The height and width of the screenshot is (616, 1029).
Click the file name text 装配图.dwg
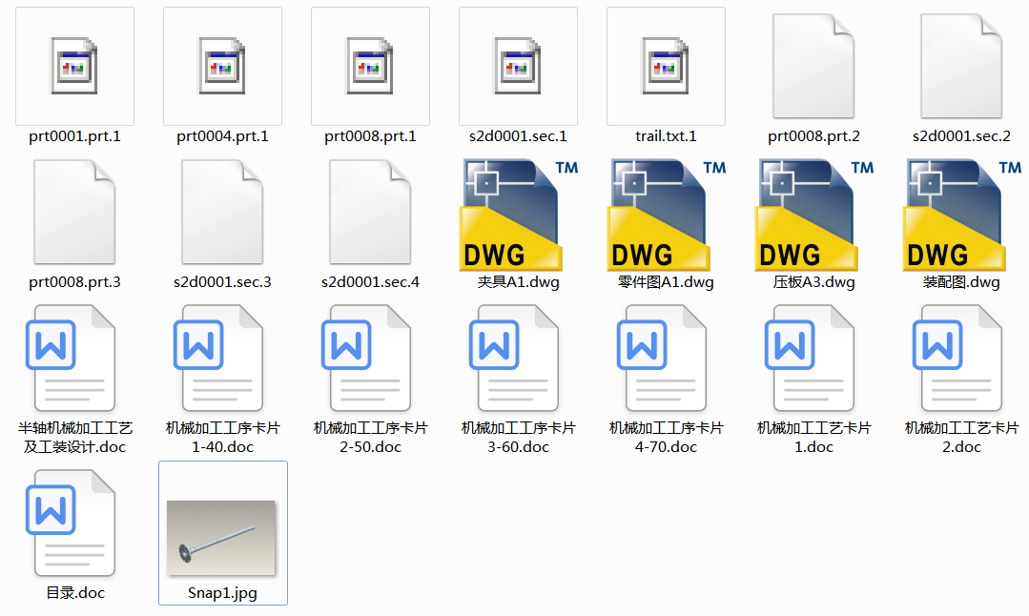coord(961,283)
